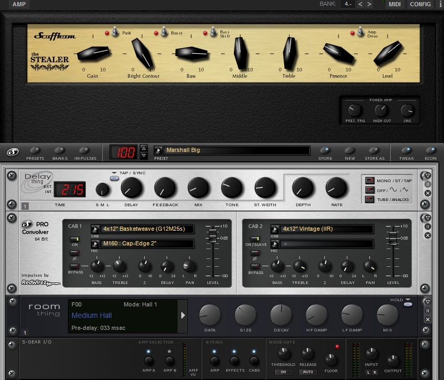This screenshot has width=444, height=380.
Task: Open the preset selector arrow beside Marshall Big
Action: (158, 150)
